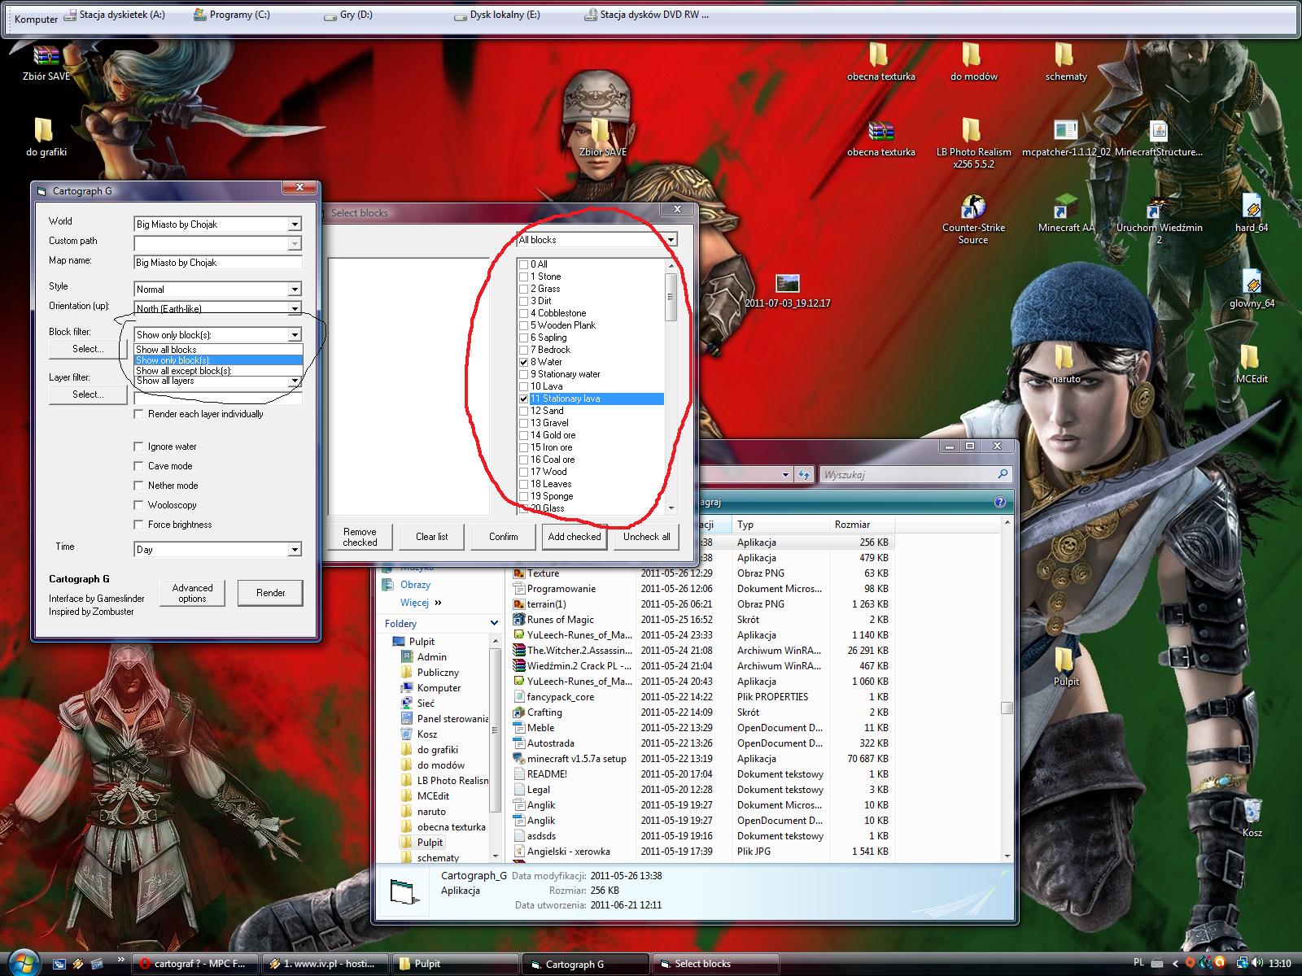
Task: Uncheck the '11 Stationary lava' block checkbox
Action: point(524,399)
